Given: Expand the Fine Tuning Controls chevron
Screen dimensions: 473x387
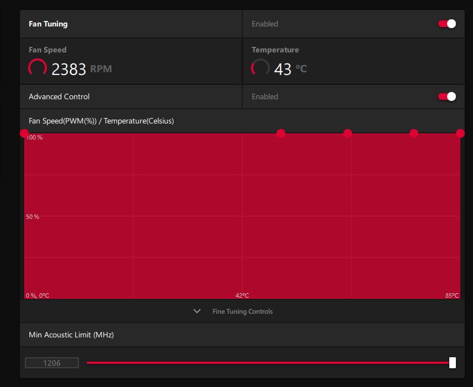Looking at the screenshot, I should [x=197, y=311].
